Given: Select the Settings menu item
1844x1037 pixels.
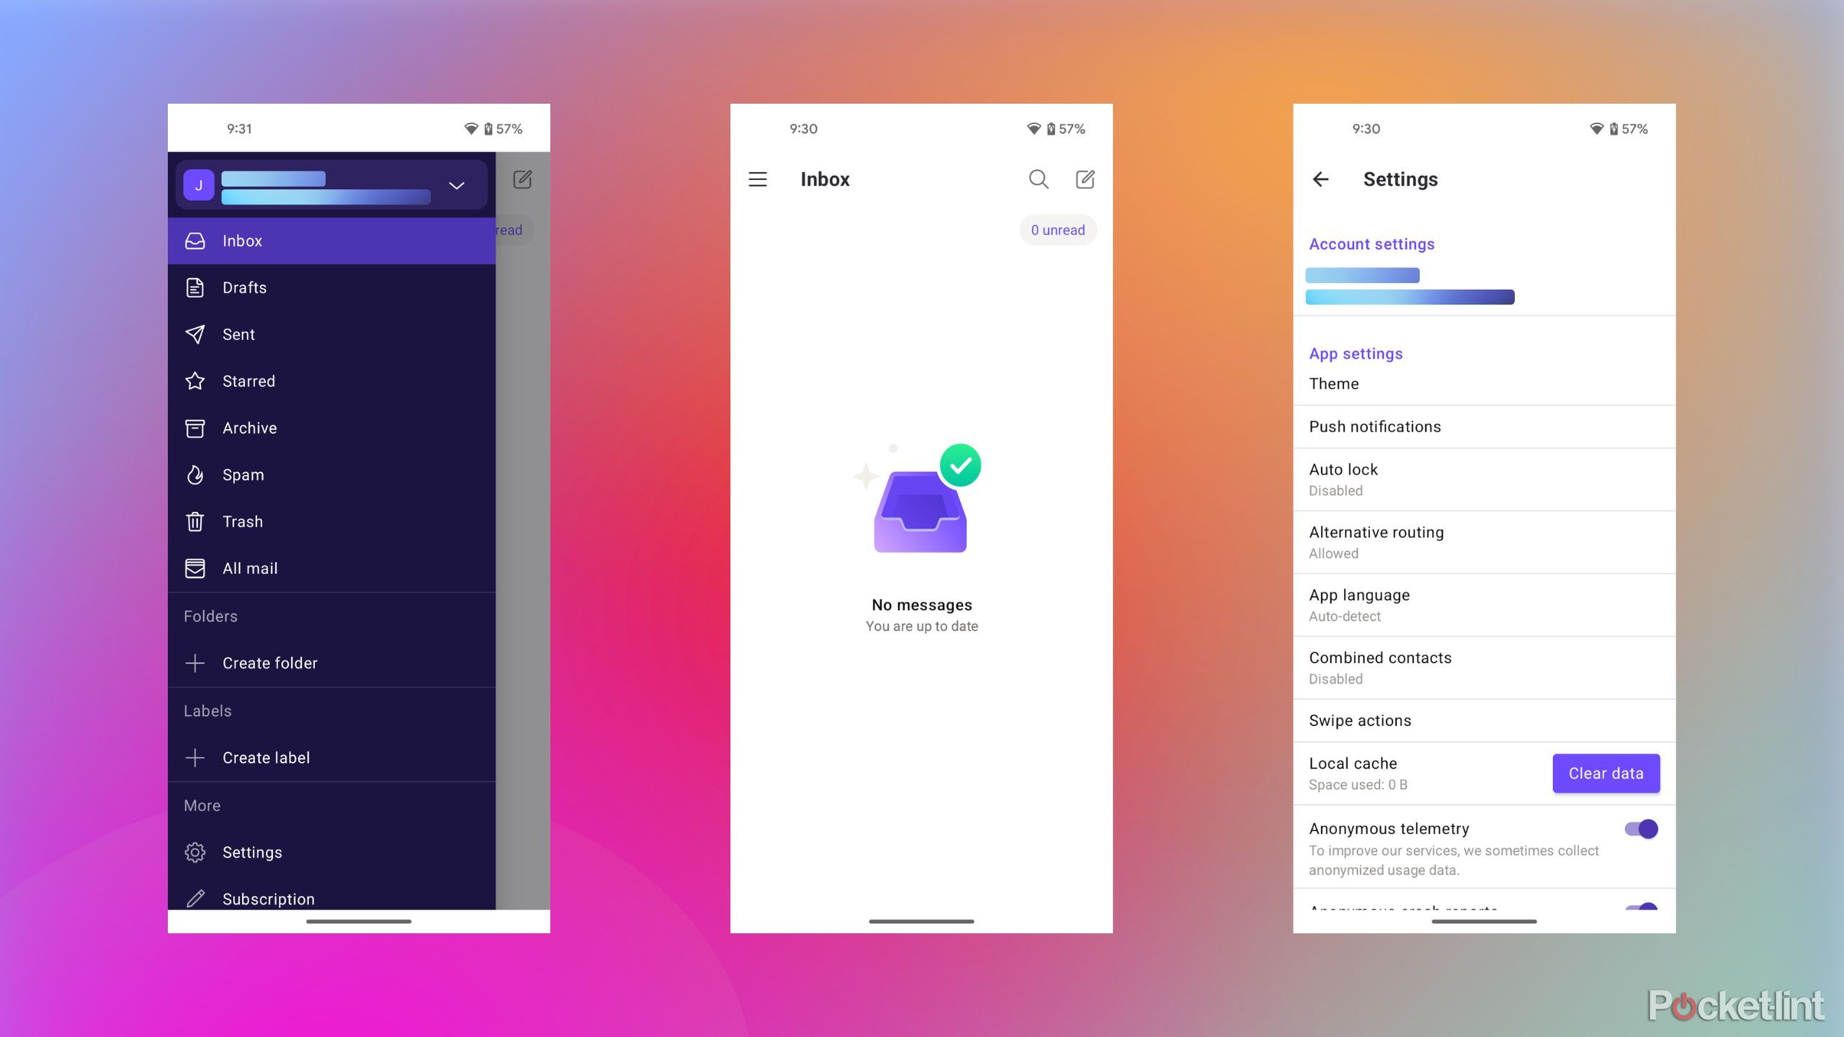Looking at the screenshot, I should click(251, 851).
